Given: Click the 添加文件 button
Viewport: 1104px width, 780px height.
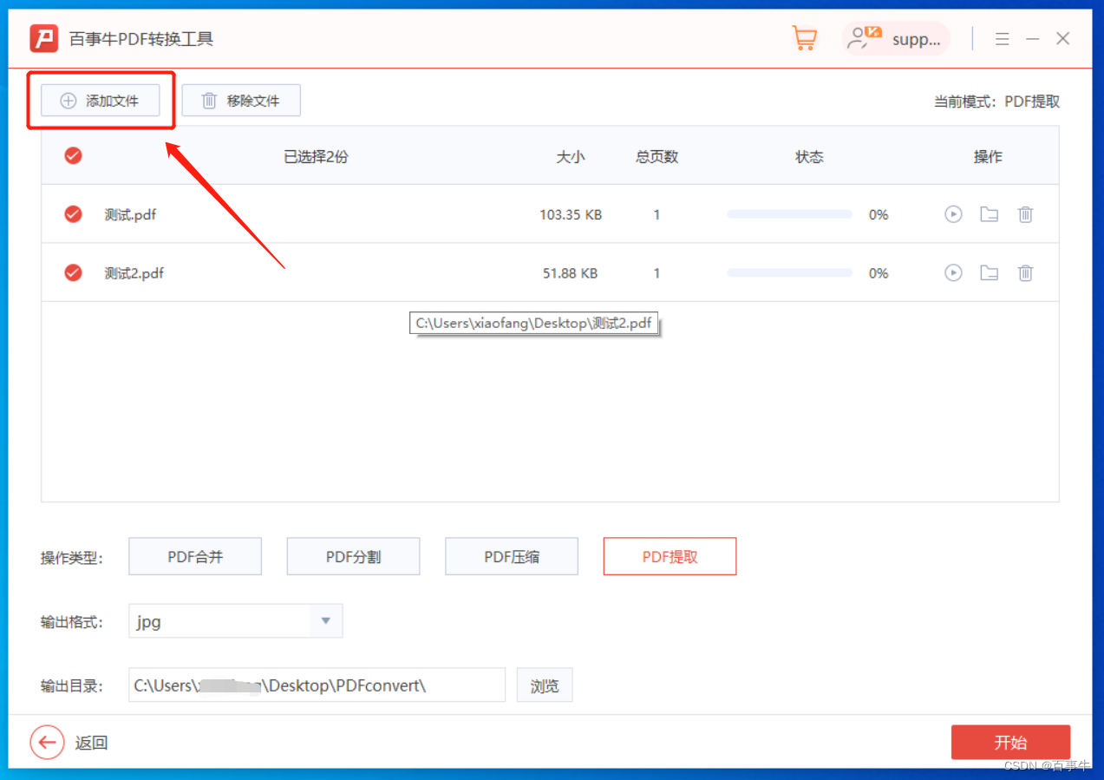Looking at the screenshot, I should coord(101,101).
